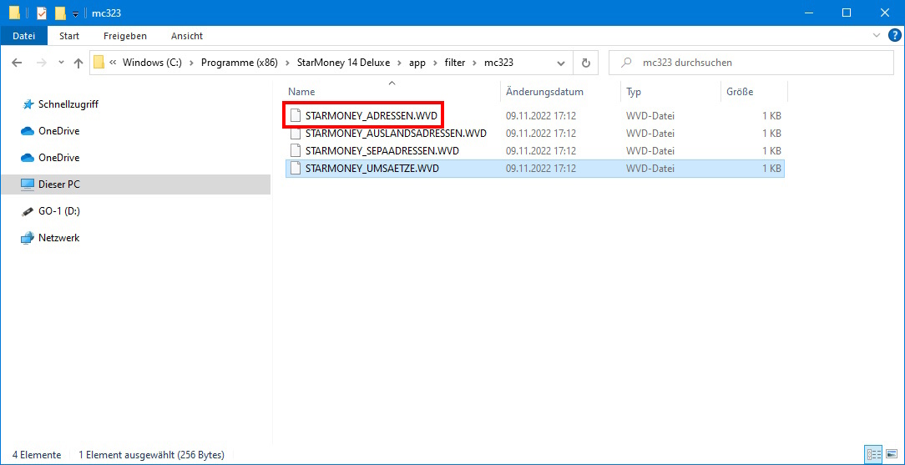Click the search box mc323 durchsuchen

click(751, 63)
